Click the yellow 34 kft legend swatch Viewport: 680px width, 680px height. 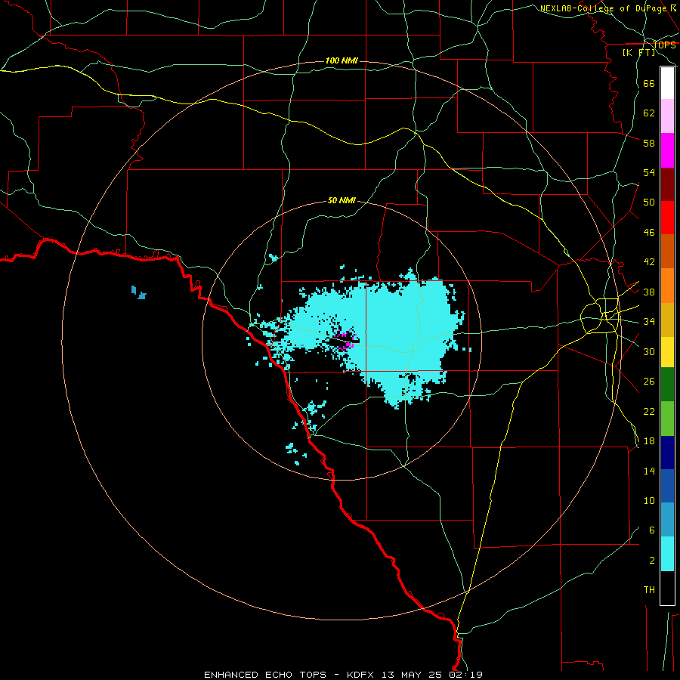(x=667, y=352)
